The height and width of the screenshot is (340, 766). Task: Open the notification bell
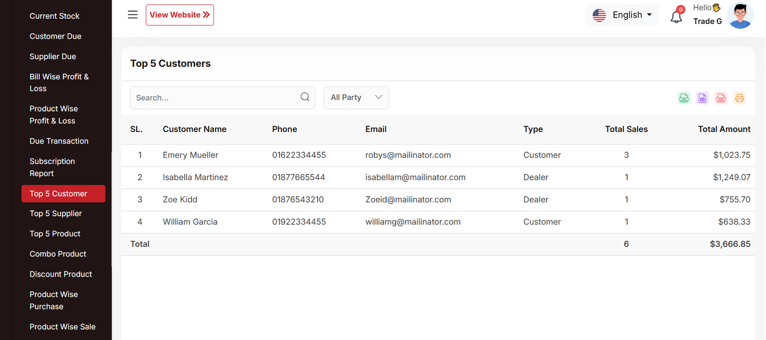click(676, 17)
